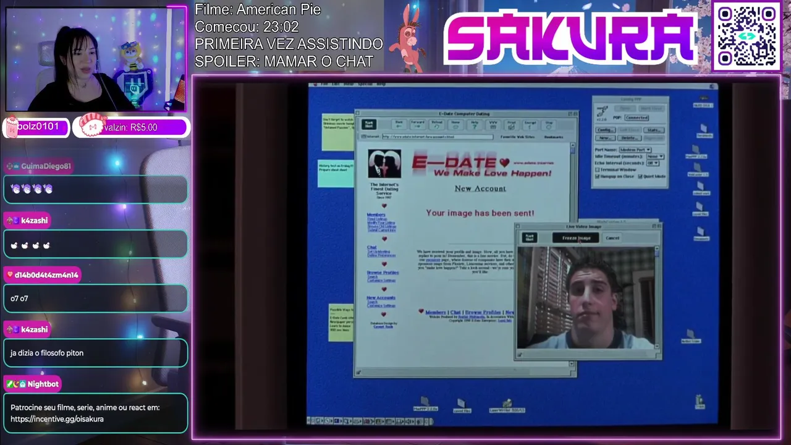
Task: Click the Help question-mark toolbar button
Action: coord(475,124)
